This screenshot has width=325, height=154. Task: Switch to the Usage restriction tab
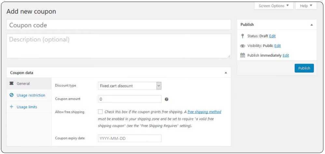[31, 95]
